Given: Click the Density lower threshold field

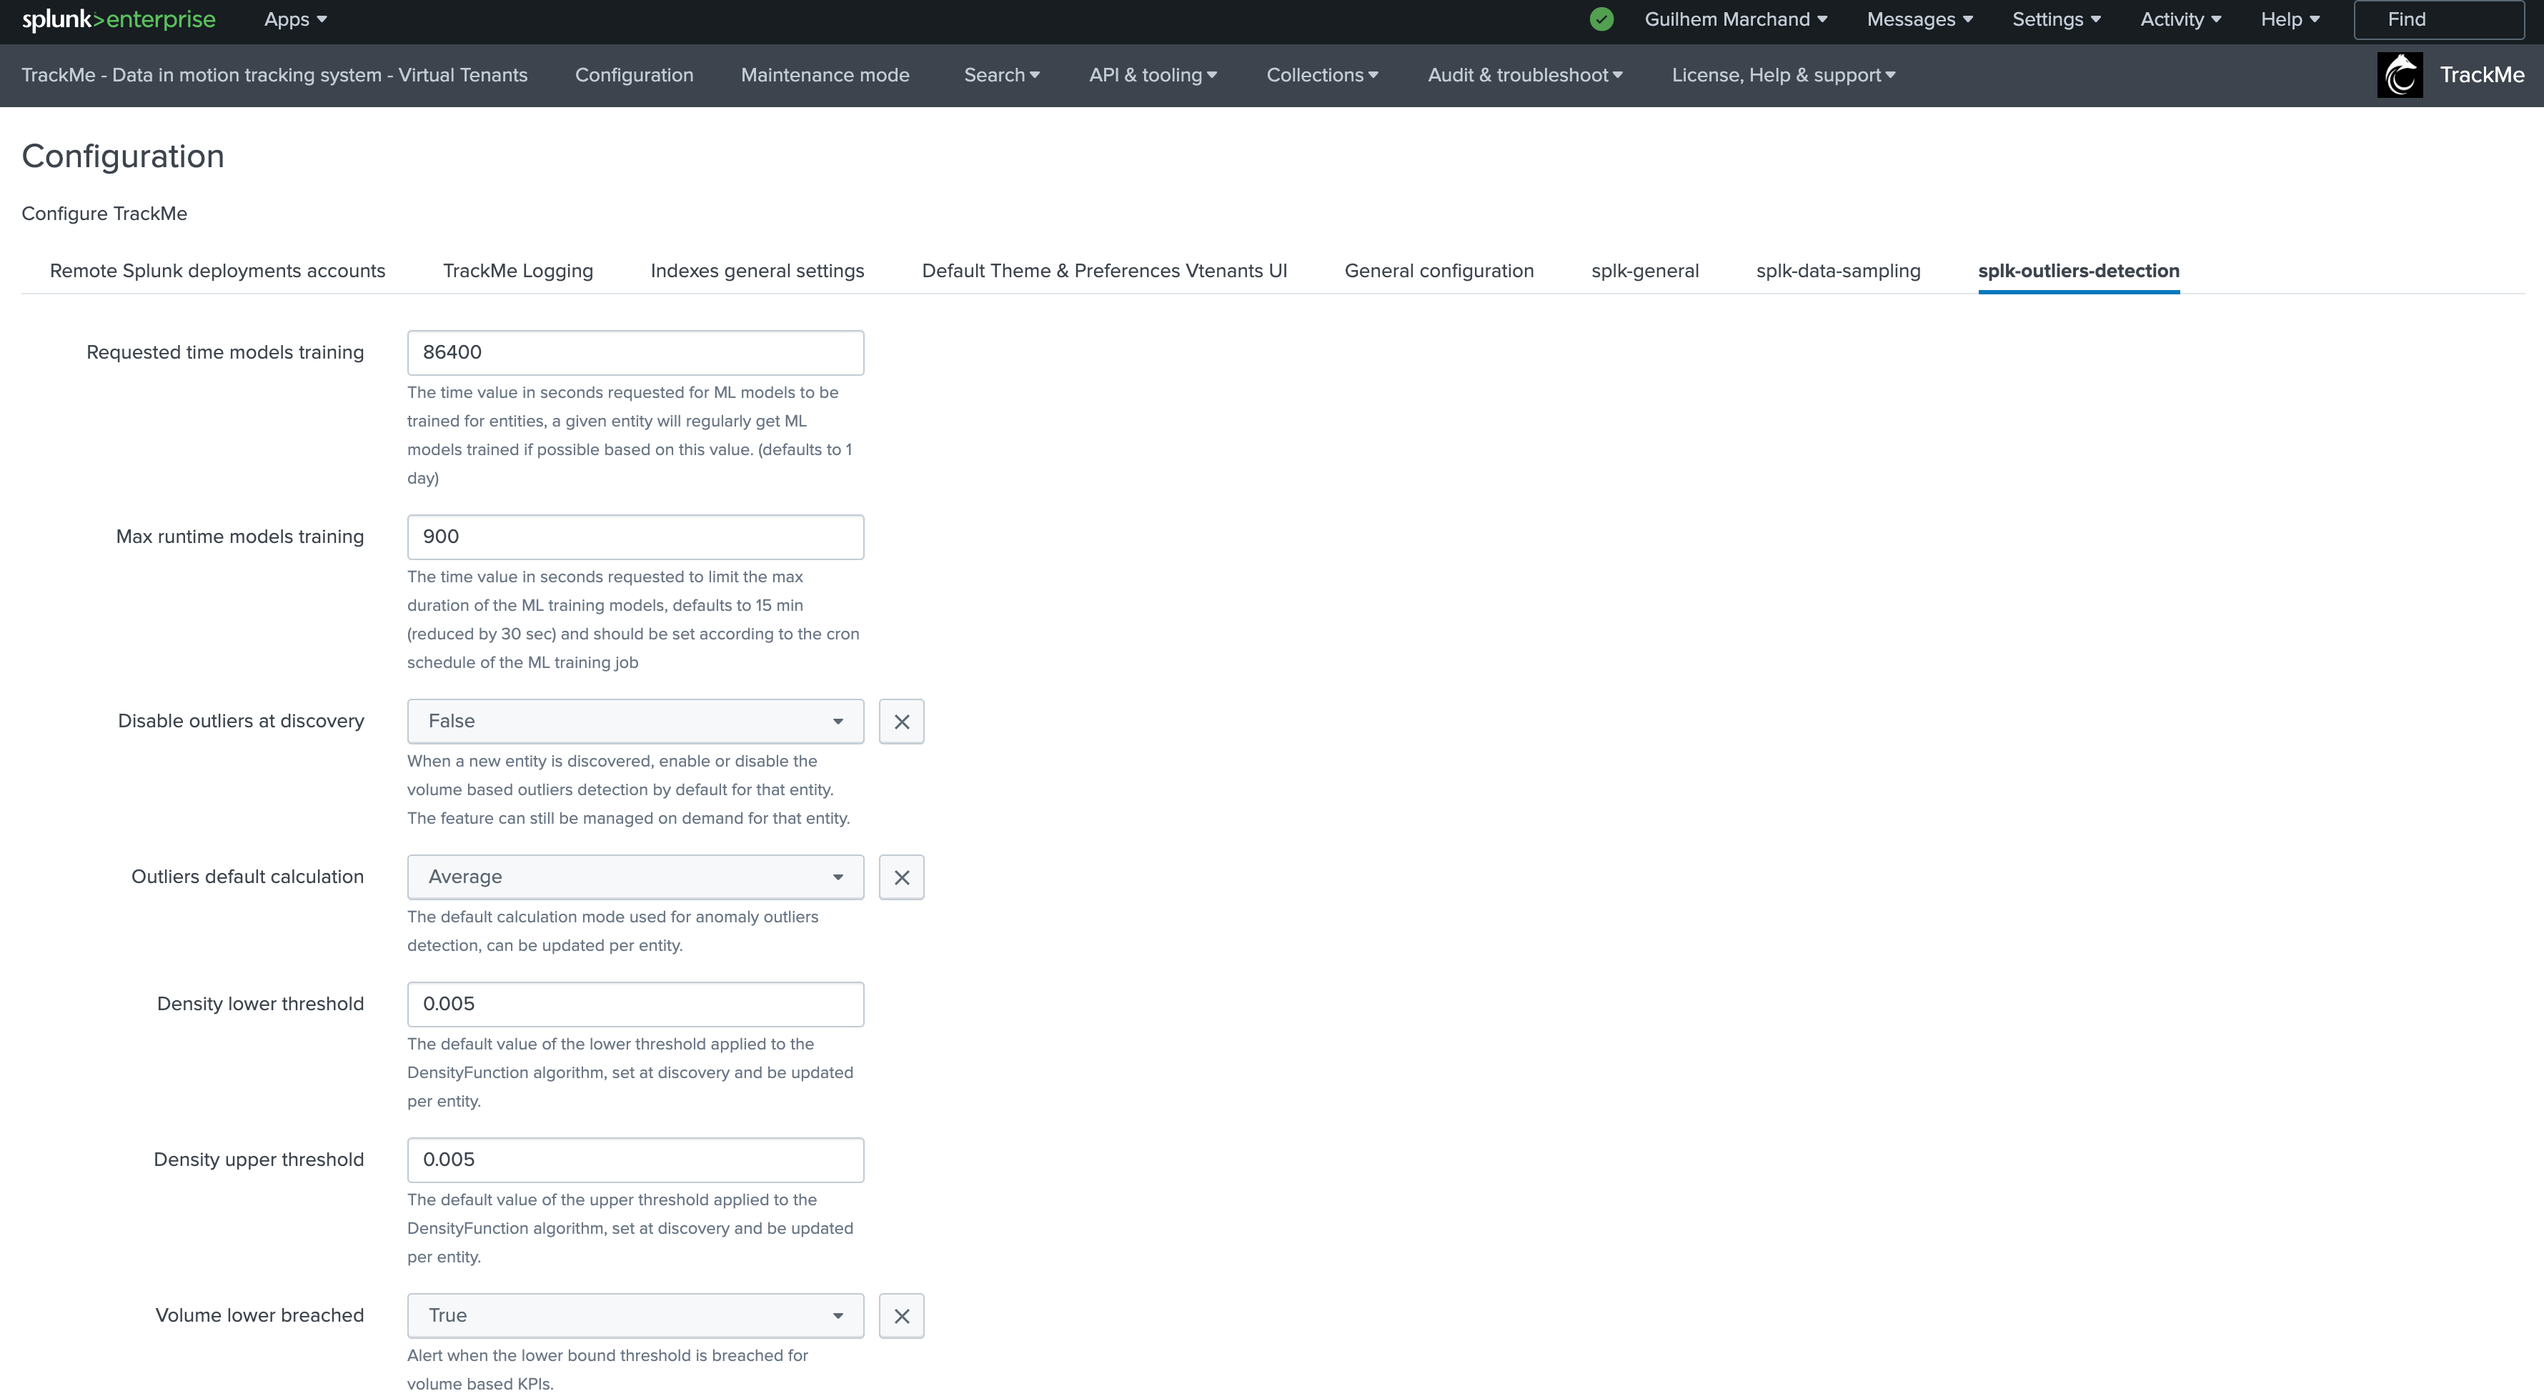Looking at the screenshot, I should pyautogui.click(x=635, y=1004).
